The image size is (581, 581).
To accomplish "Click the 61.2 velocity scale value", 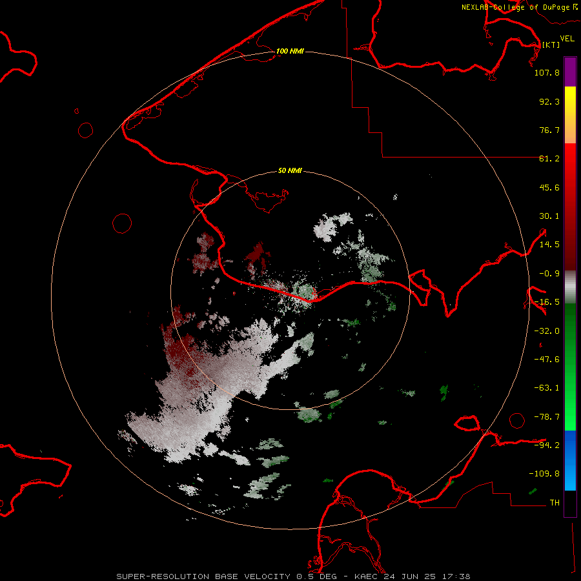I will [x=549, y=159].
